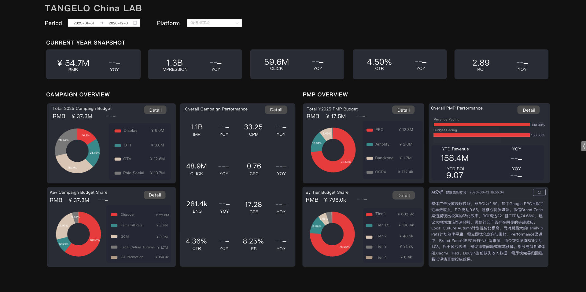The image size is (586, 292).
Task: Open Detail for Total 2025 Campaign Budget
Action: (155, 110)
